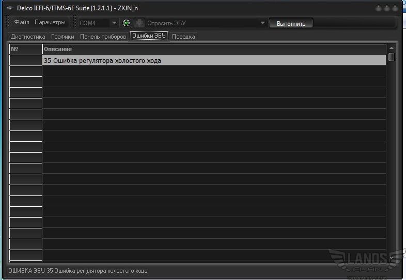This screenshot has width=406, height=280.
Task: Switch to the Диагностика tab
Action: [x=28, y=37]
